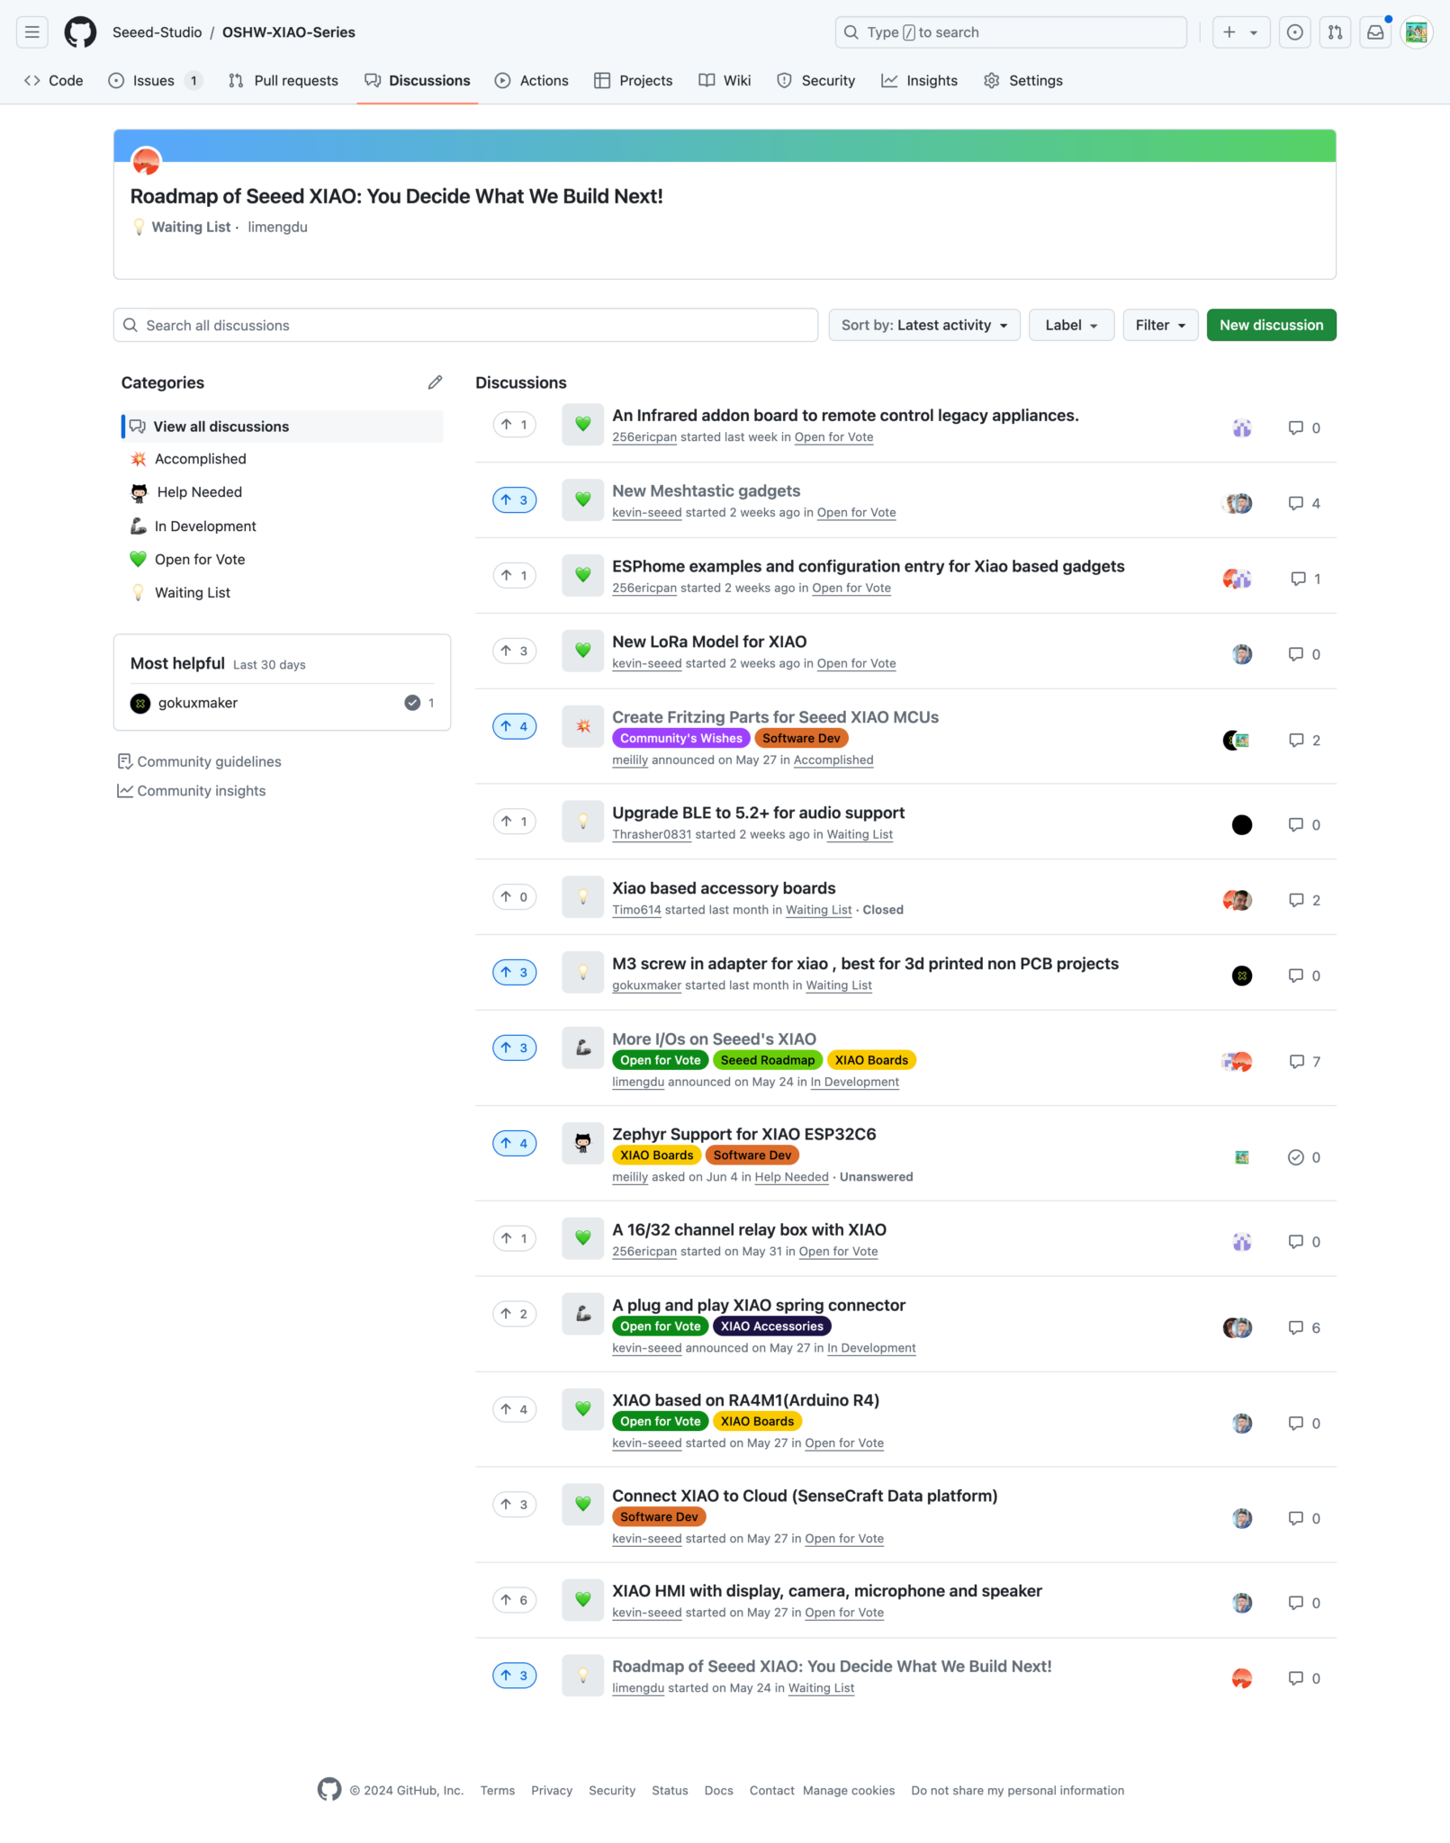Viewport: 1450px width, 1843px height.
Task: Open the pinned Roadmap of Seeed XIAO discussion
Action: click(397, 196)
